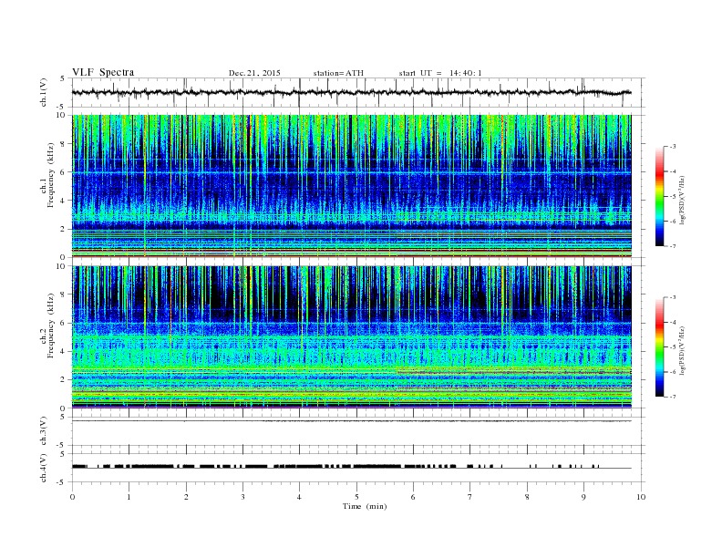
Task: Select the date text "Dec.21, 2015"
Action: click(x=254, y=73)
